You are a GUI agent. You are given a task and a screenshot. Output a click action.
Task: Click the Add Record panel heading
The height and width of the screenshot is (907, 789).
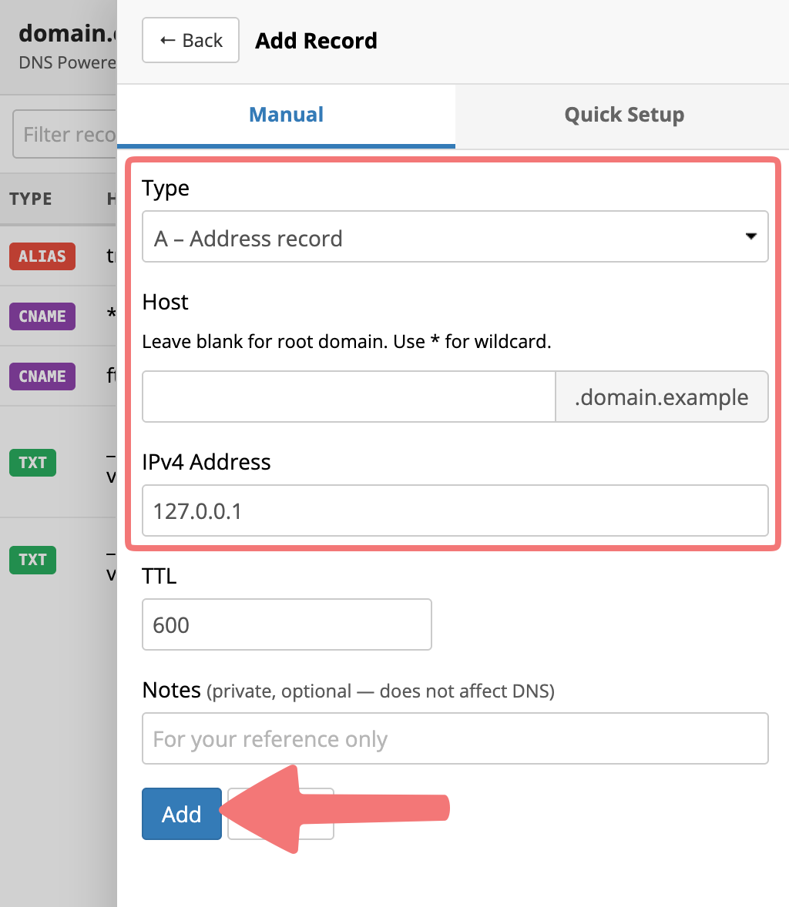click(316, 41)
